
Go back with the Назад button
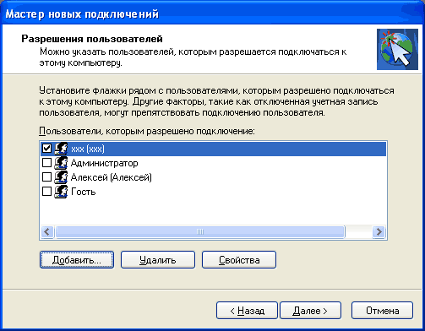coord(247,311)
